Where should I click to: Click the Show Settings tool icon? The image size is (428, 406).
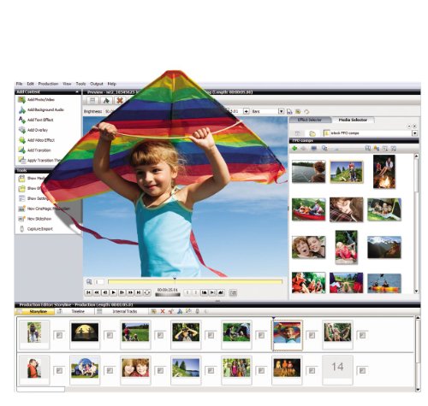(21, 198)
